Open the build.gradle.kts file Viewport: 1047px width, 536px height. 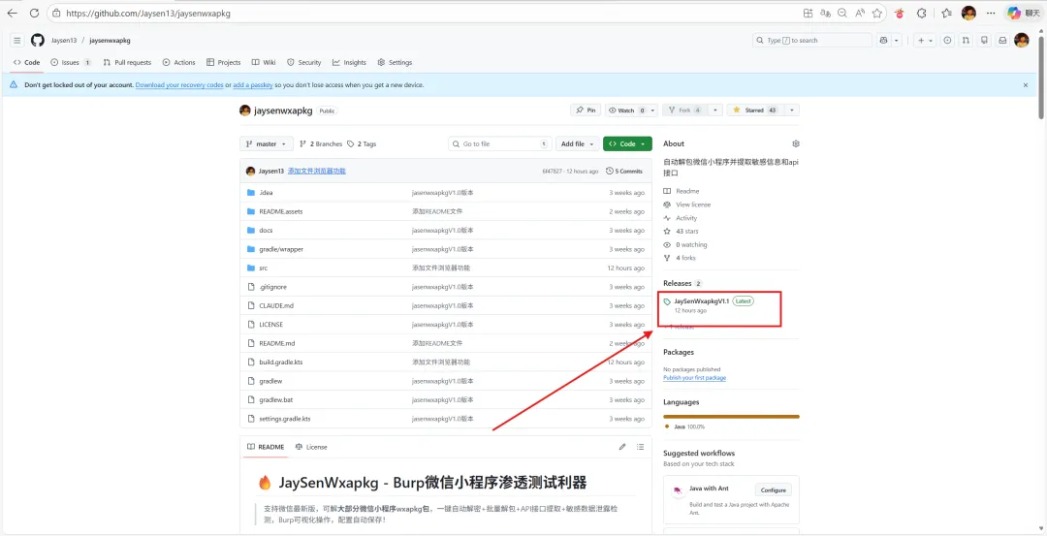coord(280,362)
